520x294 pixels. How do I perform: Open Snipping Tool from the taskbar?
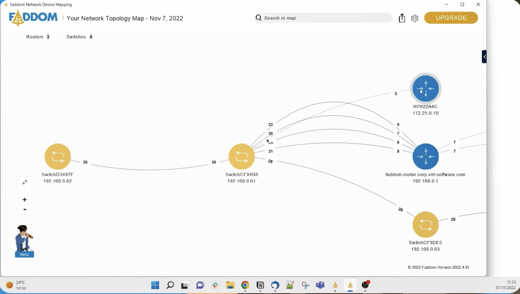click(305, 285)
